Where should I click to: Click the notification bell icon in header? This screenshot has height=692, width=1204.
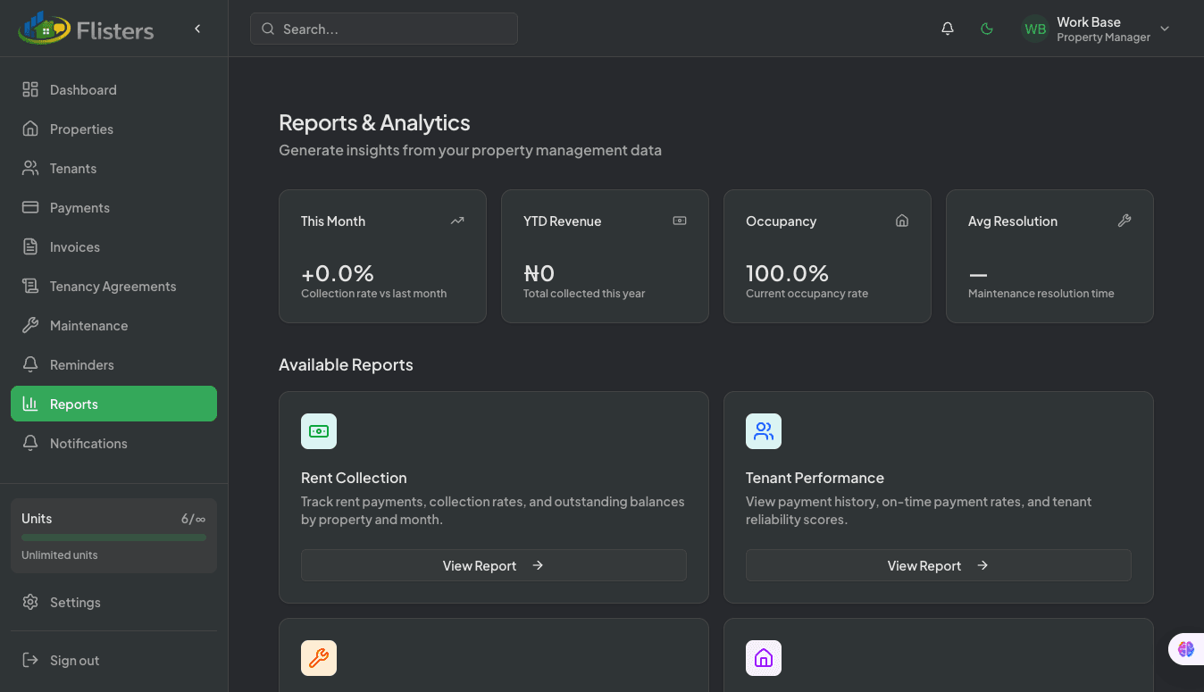point(948,29)
